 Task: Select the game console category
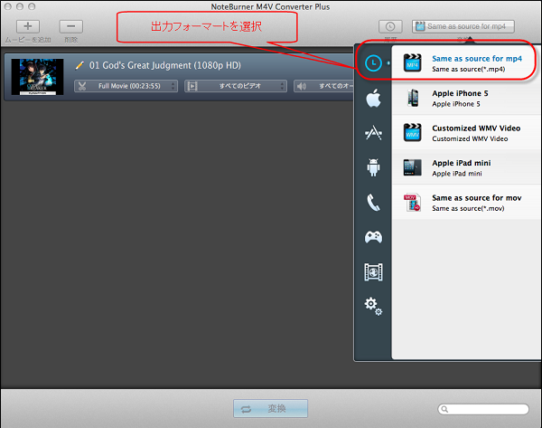[x=373, y=237]
